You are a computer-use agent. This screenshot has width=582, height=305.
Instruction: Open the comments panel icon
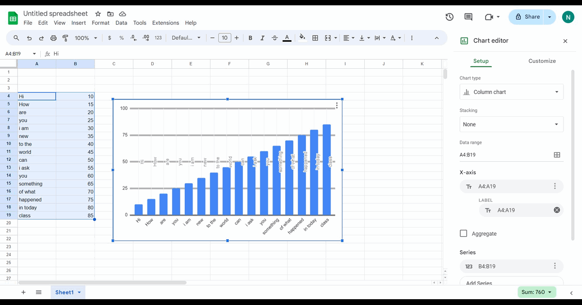[469, 17]
